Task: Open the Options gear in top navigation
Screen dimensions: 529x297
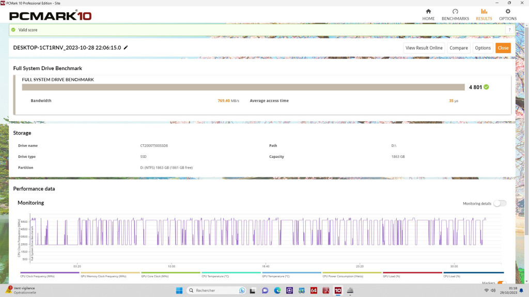Action: (x=507, y=14)
